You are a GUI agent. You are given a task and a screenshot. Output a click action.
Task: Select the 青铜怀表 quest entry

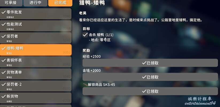[x=36, y=62]
